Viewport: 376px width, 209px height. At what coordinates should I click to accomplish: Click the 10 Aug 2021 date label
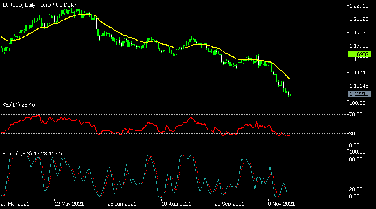click(176, 204)
